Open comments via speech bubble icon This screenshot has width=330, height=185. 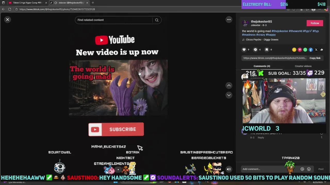tap(255, 50)
